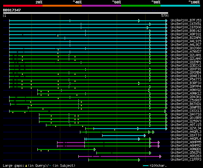Click the green alignment bar for Q56ZF6

(124, 153)
